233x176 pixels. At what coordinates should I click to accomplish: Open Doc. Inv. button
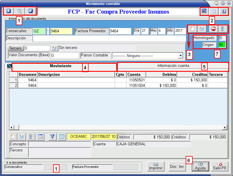[x=177, y=166]
